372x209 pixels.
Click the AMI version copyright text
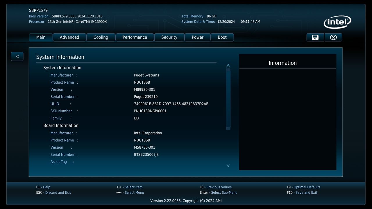[186, 201]
